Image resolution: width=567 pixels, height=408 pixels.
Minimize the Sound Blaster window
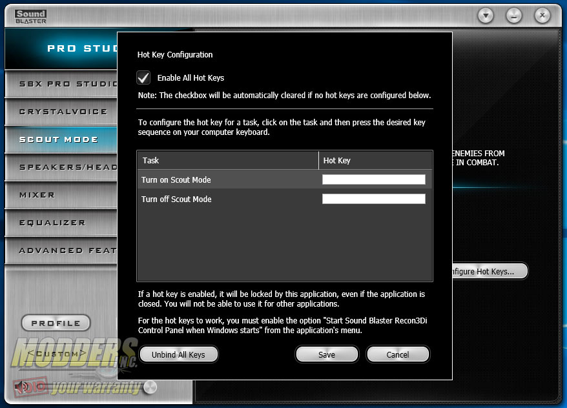514,15
